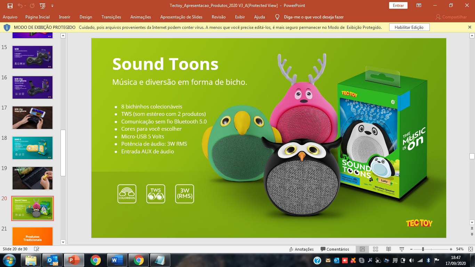Click the Sound Toons slide title

coord(165,64)
